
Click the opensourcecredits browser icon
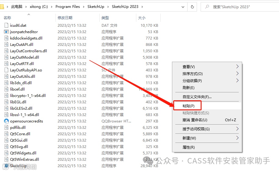pos(6,121)
